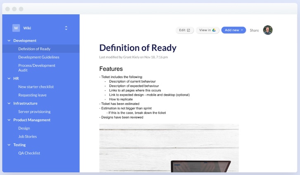
Task: Select the Product Management folder label
Action: point(32,120)
